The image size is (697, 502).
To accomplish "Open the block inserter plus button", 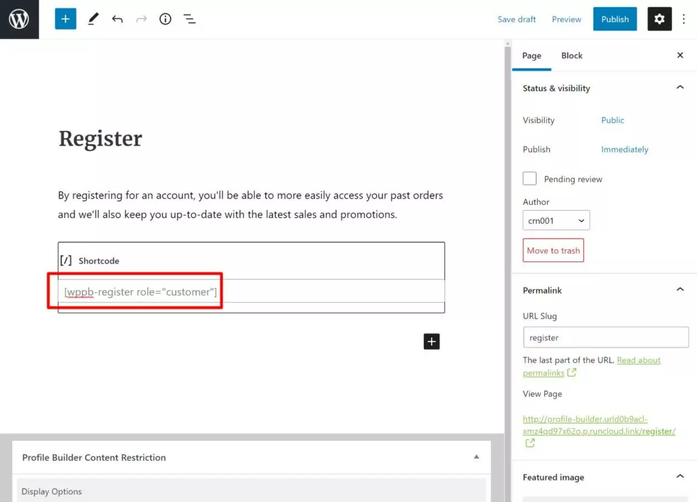I will point(65,20).
